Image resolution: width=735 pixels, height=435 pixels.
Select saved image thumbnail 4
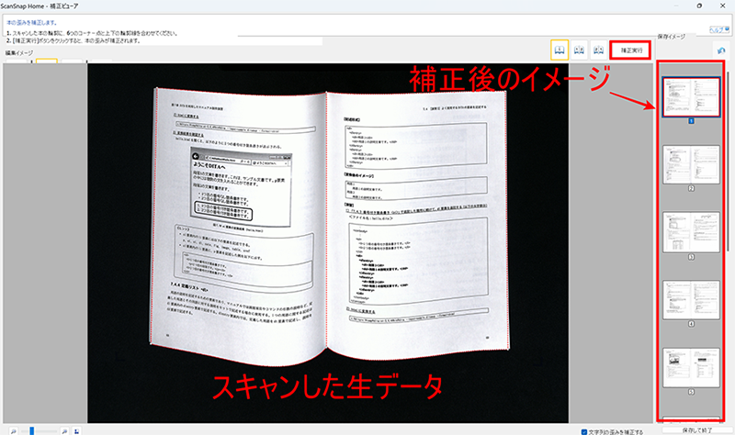click(x=691, y=300)
